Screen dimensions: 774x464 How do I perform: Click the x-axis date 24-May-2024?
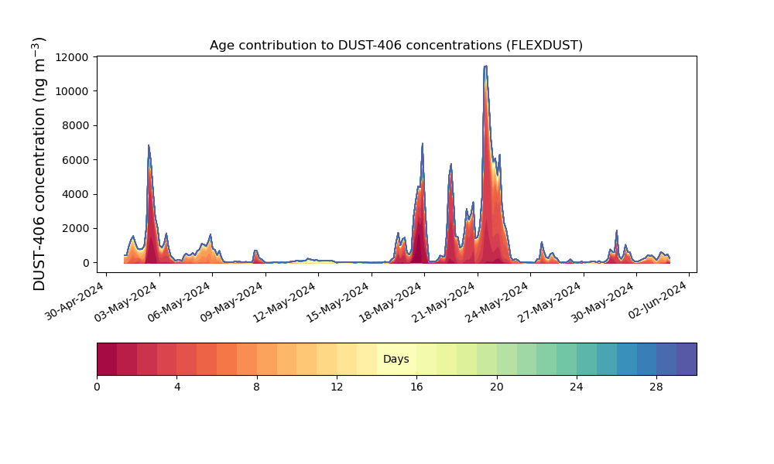click(498, 301)
